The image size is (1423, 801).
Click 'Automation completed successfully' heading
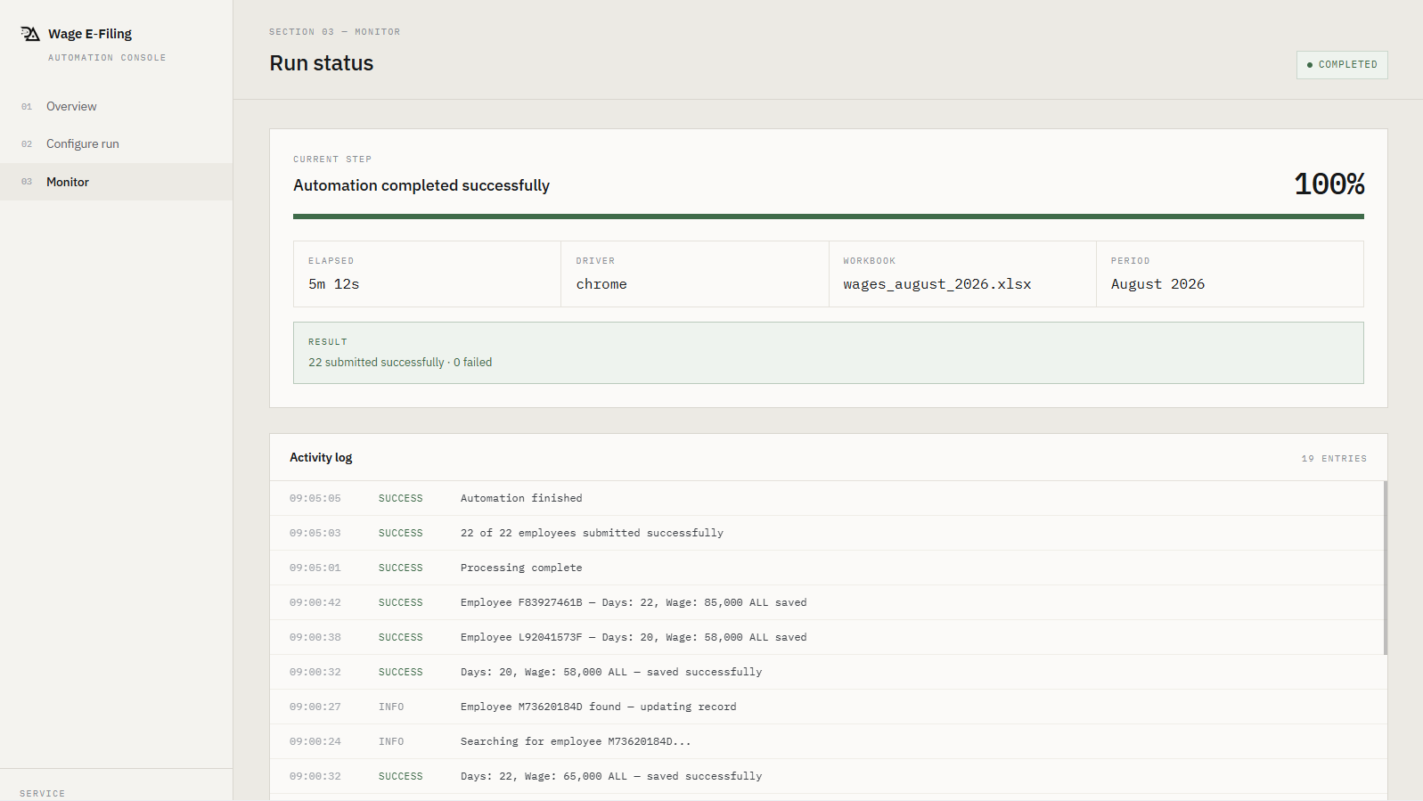(x=421, y=185)
